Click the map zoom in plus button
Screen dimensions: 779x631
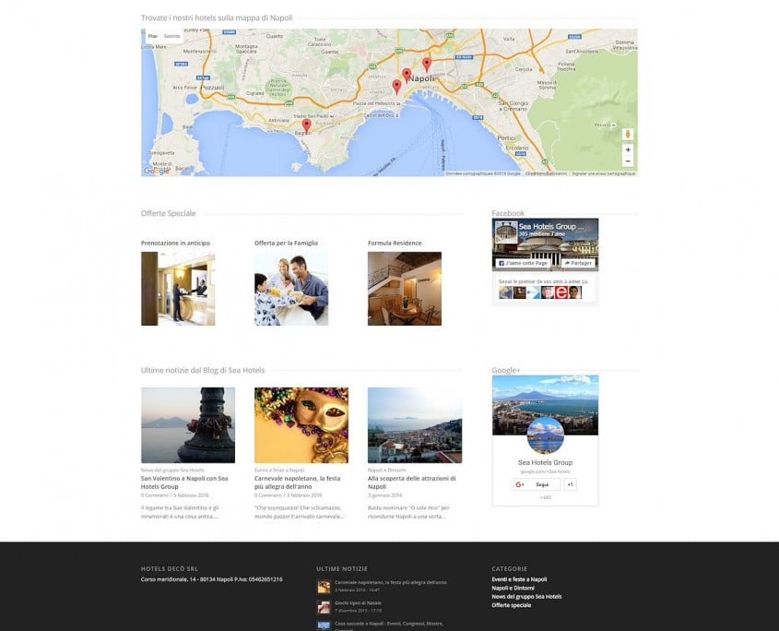click(x=628, y=149)
